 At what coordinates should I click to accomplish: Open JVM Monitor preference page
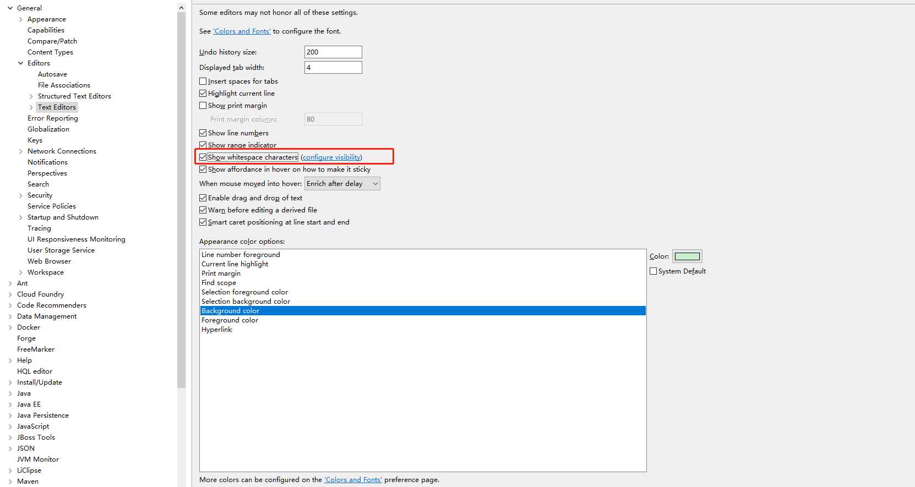38,459
